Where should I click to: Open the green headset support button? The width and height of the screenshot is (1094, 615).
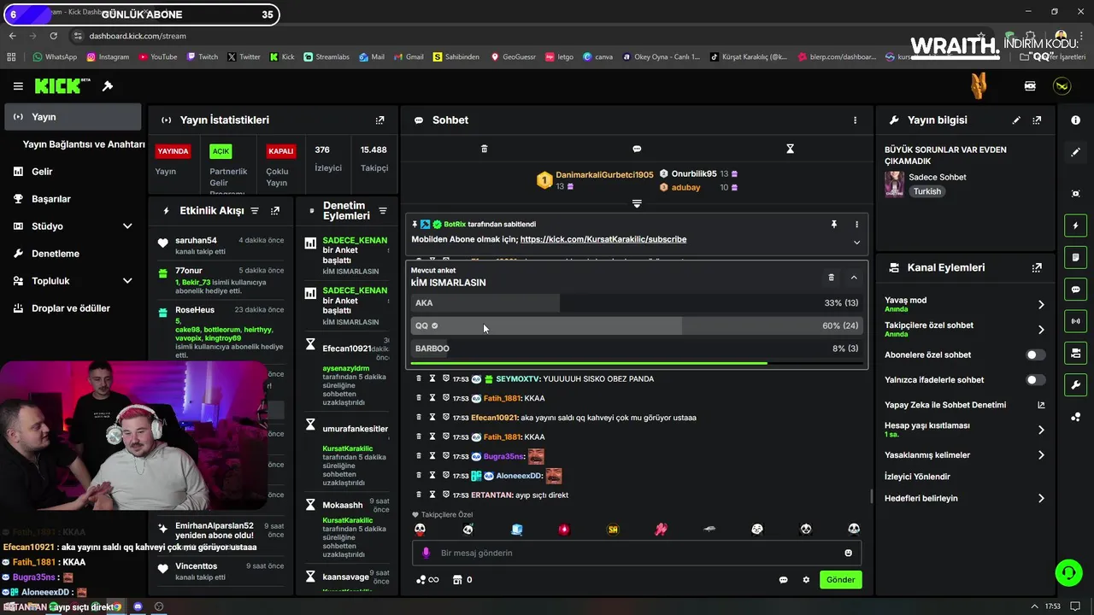[x=1068, y=572]
